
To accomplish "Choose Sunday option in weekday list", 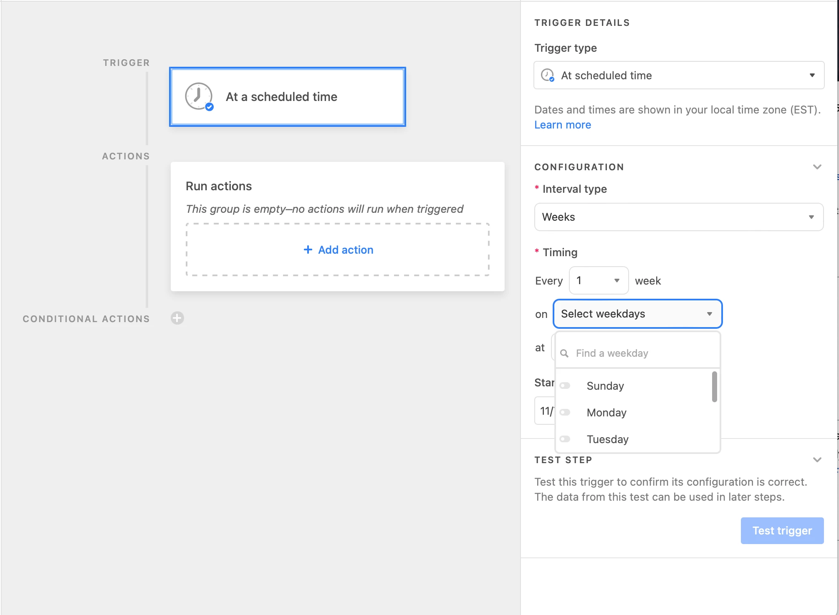I will point(605,386).
